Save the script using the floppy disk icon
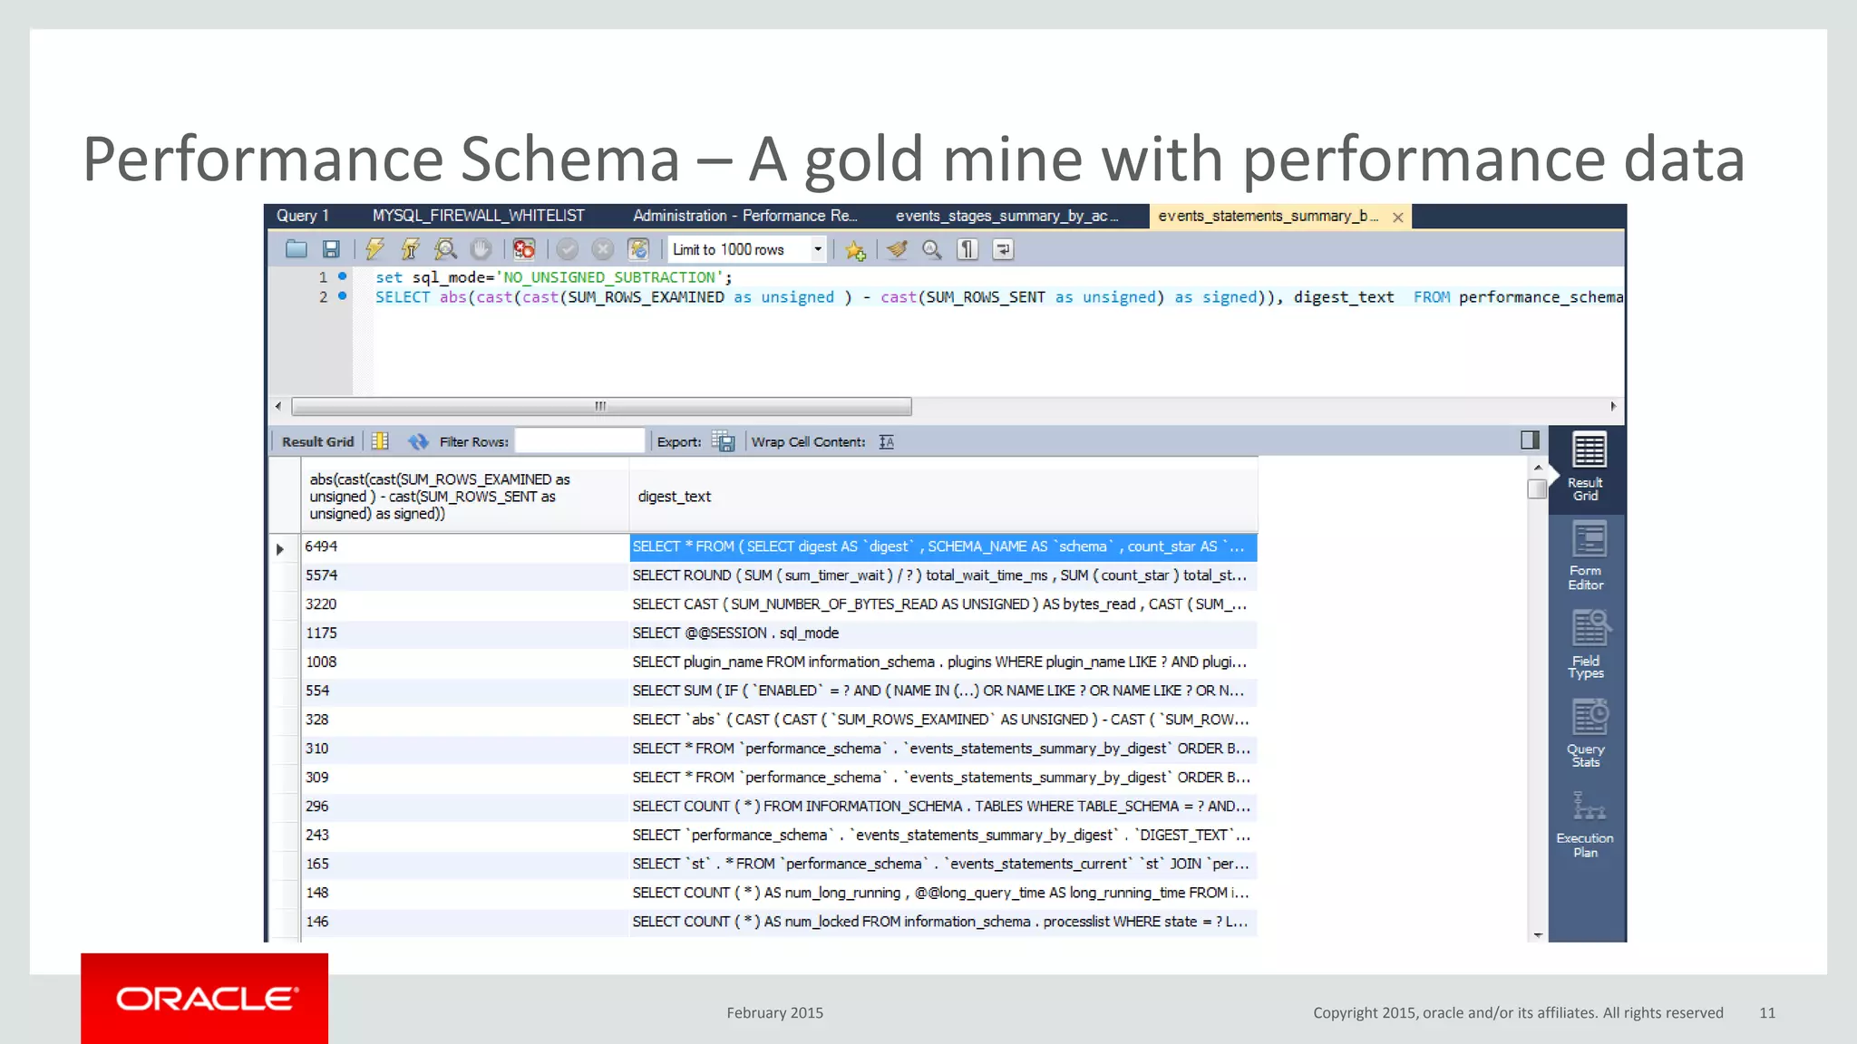Viewport: 1857px width, 1044px height. (x=331, y=249)
